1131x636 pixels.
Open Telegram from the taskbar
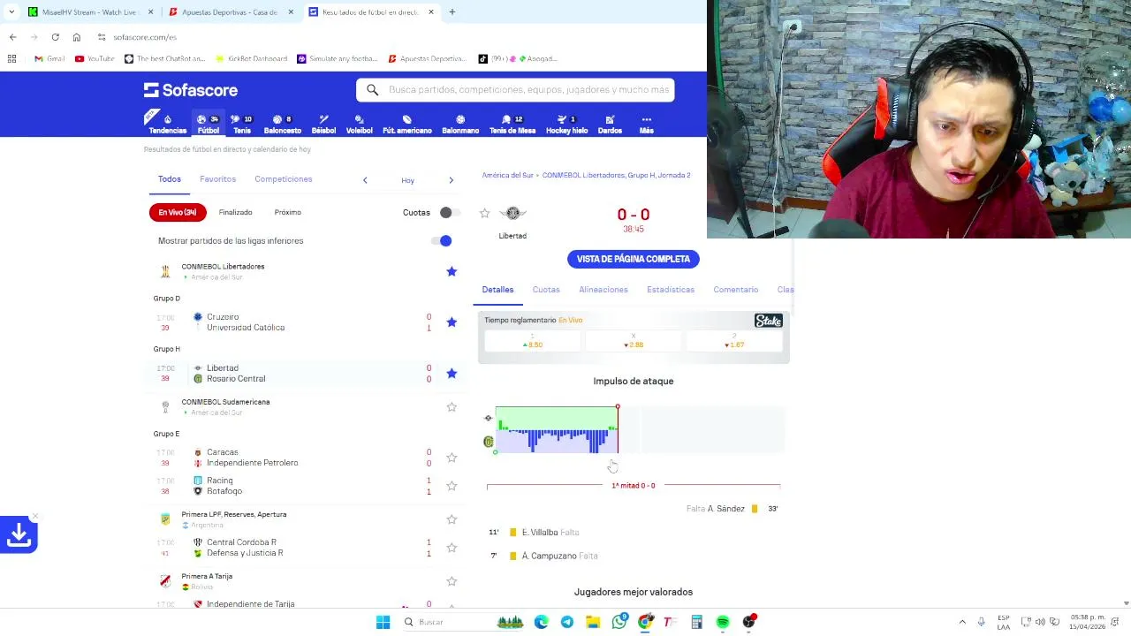click(566, 622)
